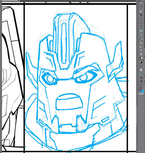Image resolution: width=145 pixels, height=153 pixels.
Task: Choose the Airbrush tool
Action: (x=141, y=43)
